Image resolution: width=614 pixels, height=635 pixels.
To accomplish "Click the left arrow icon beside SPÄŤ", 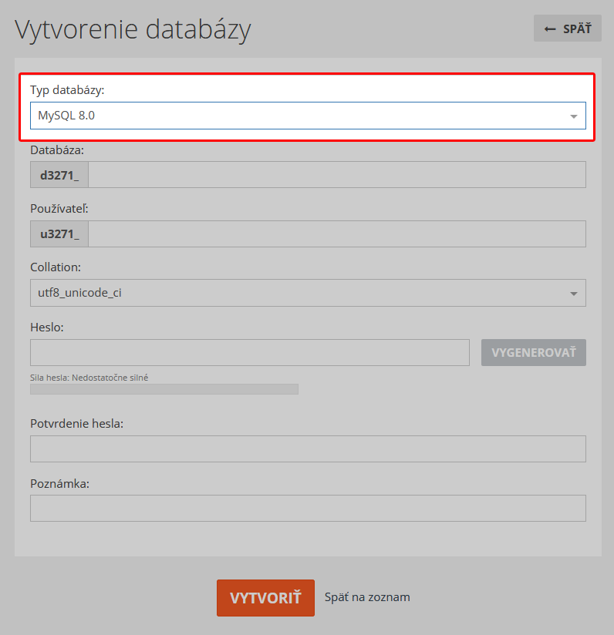I will [x=549, y=29].
